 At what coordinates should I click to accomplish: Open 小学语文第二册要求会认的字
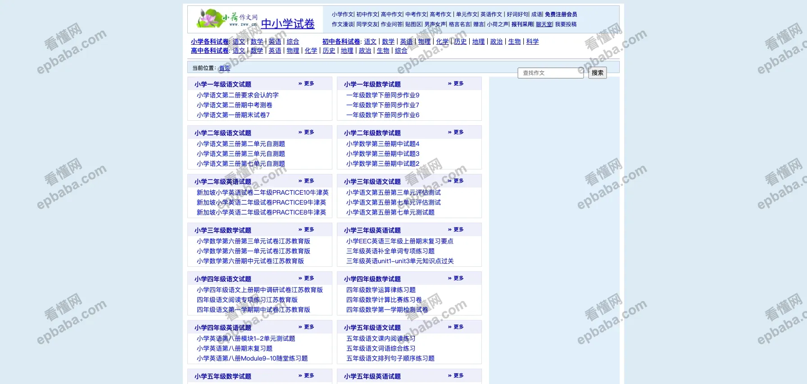tap(237, 95)
